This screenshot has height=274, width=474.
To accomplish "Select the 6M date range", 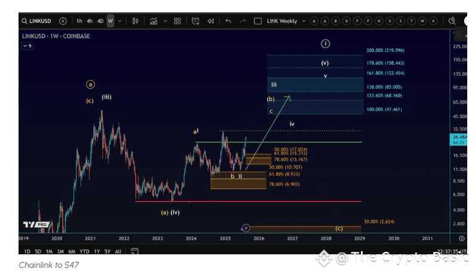I will click(x=72, y=251).
